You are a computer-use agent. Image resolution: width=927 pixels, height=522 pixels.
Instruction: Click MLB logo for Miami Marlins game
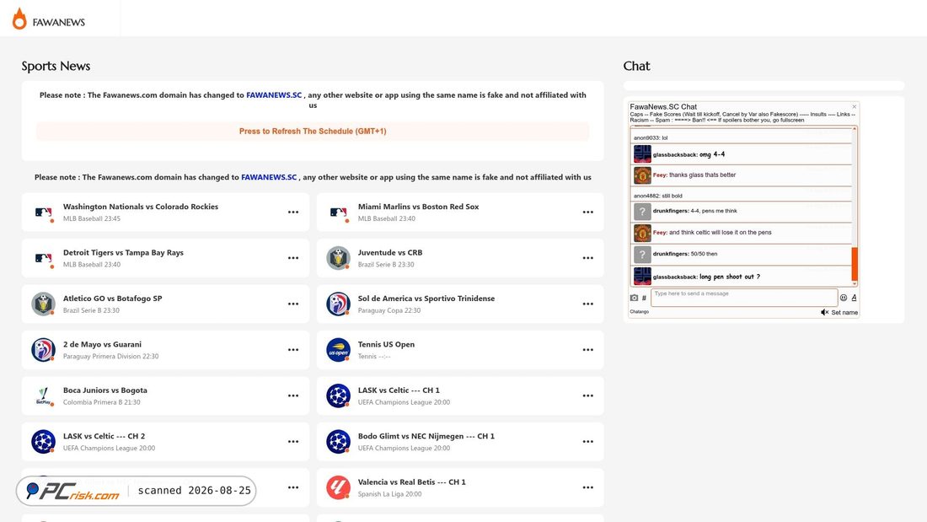pos(338,212)
